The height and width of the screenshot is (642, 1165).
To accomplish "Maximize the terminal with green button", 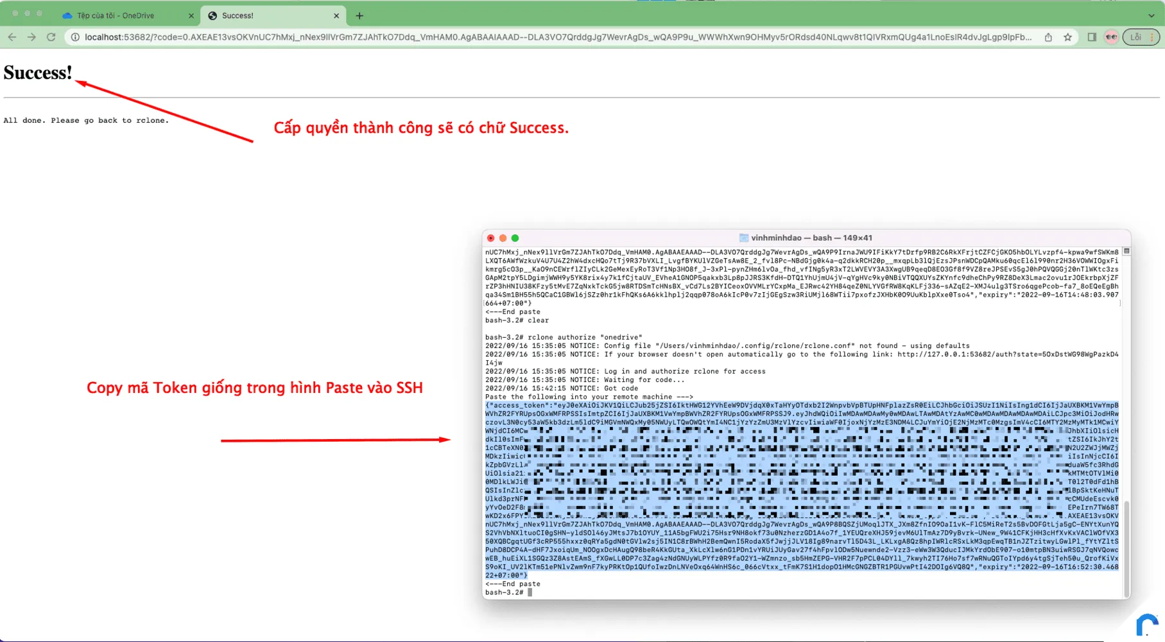I will (515, 238).
